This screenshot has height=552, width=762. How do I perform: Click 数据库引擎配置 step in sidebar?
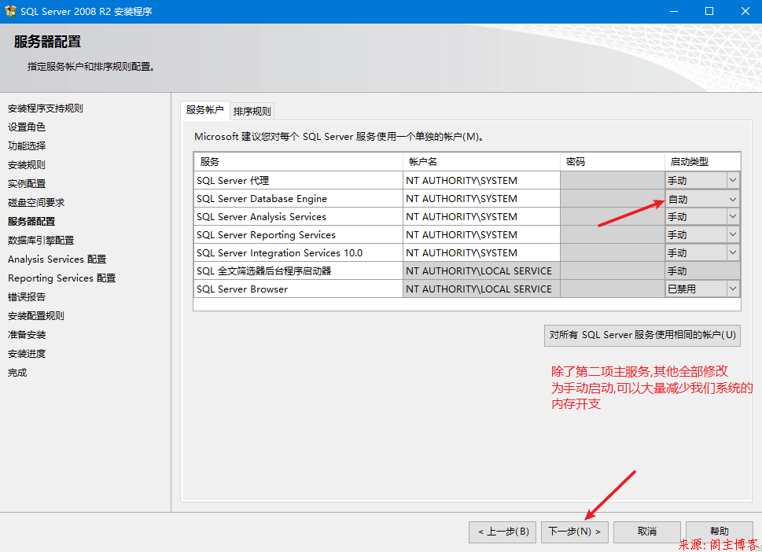(41, 241)
